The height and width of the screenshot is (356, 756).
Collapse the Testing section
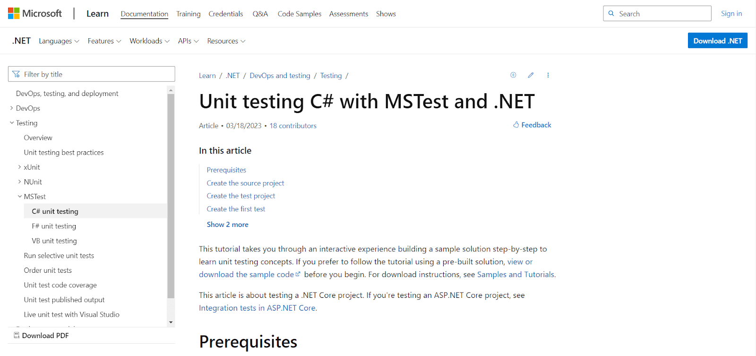[11, 122]
